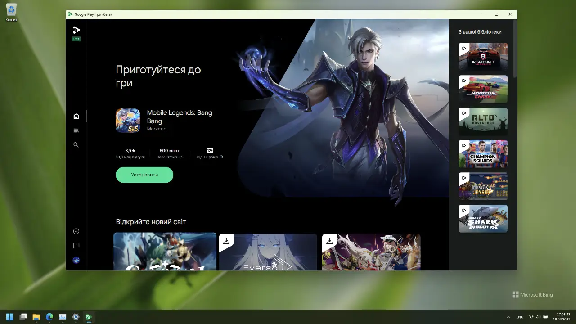Click the play icon on Asphalt card
Screen dimensions: 576x324
coord(464,48)
